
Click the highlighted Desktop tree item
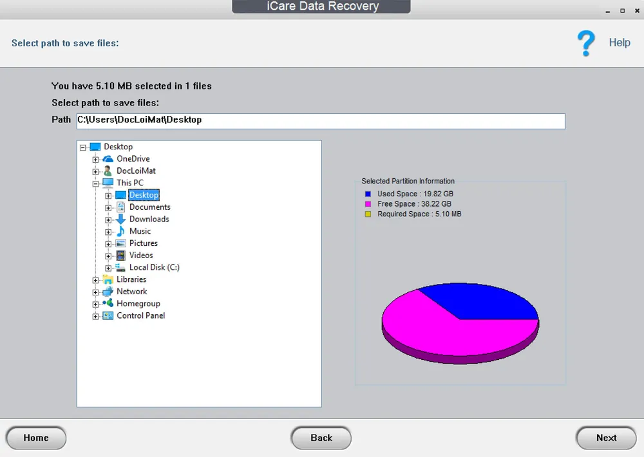click(143, 194)
